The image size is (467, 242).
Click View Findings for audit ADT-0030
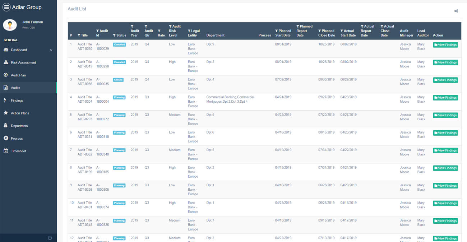click(x=445, y=45)
